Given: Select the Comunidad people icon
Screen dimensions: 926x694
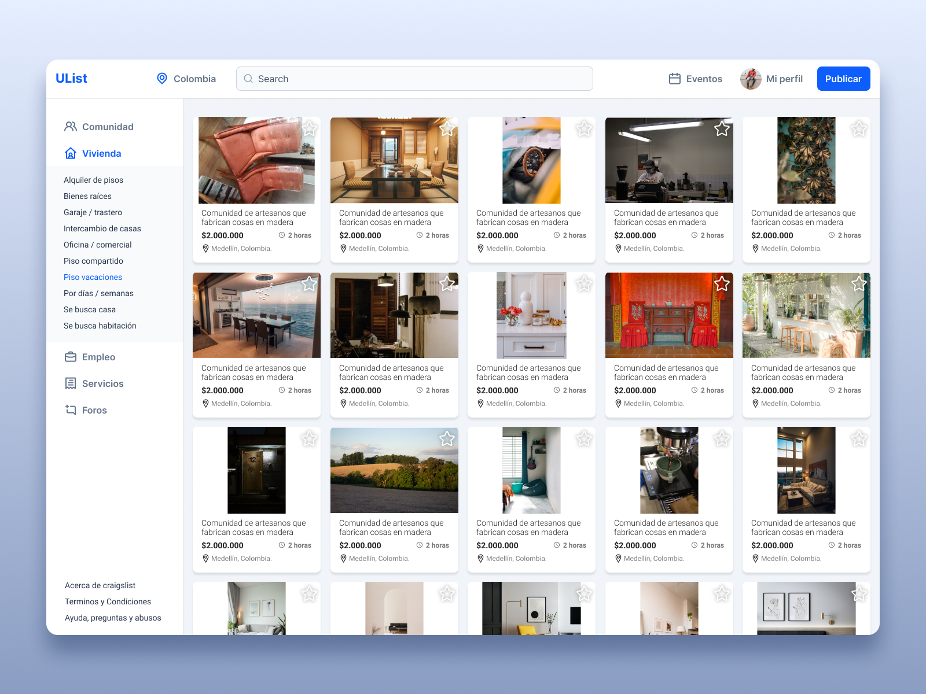Looking at the screenshot, I should tap(71, 126).
